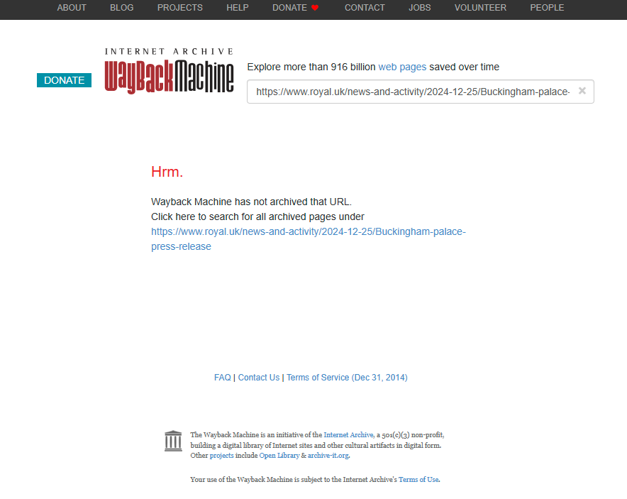This screenshot has width=627, height=499.
Task: Click the Contact Us footer link
Action: (x=259, y=378)
